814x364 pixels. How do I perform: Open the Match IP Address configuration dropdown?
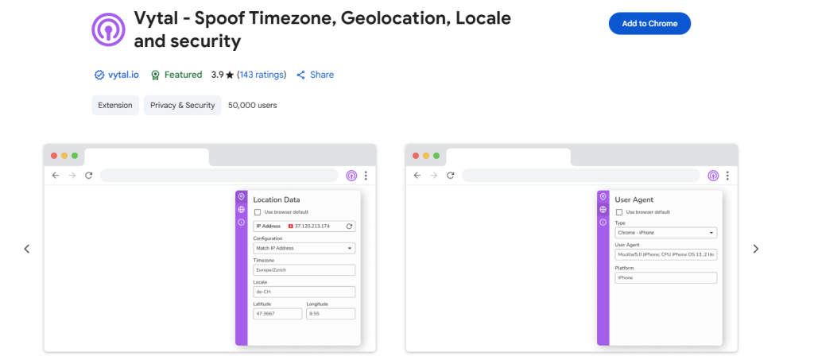point(304,248)
